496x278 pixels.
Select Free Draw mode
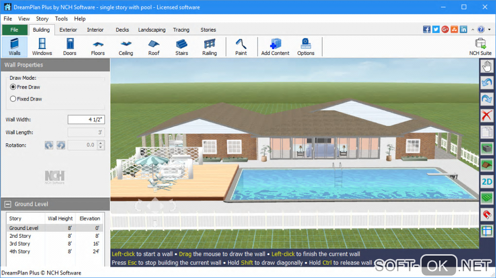click(x=25, y=87)
